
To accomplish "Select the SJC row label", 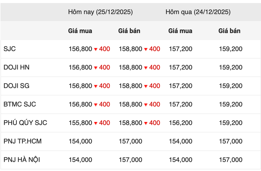I will (x=10, y=49).
